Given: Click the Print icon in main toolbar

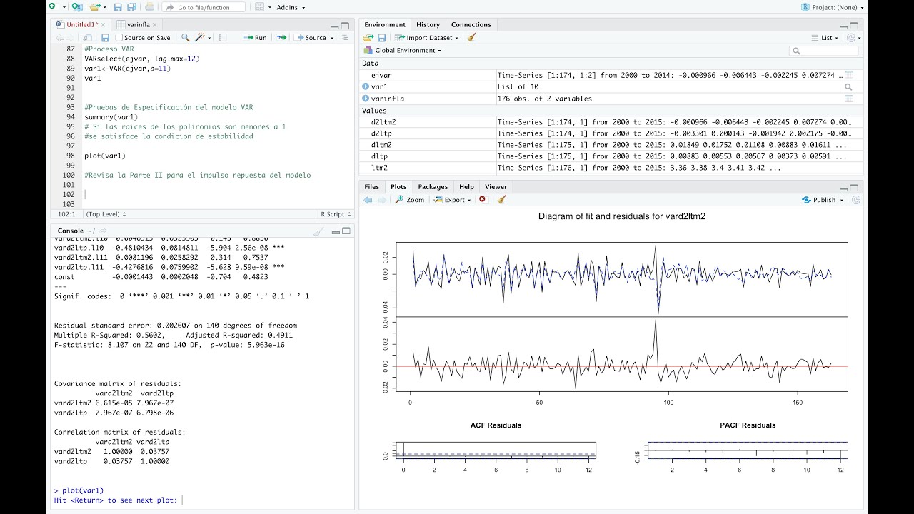Looking at the screenshot, I should 149,7.
